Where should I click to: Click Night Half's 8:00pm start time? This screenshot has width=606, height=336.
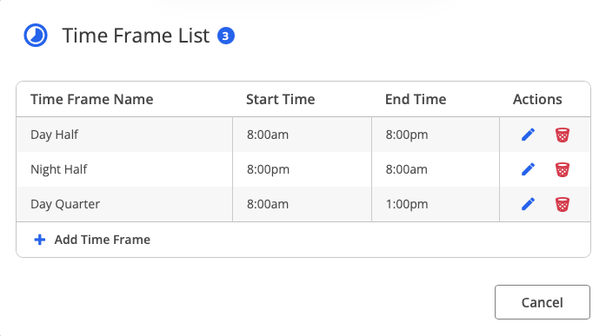(x=268, y=169)
